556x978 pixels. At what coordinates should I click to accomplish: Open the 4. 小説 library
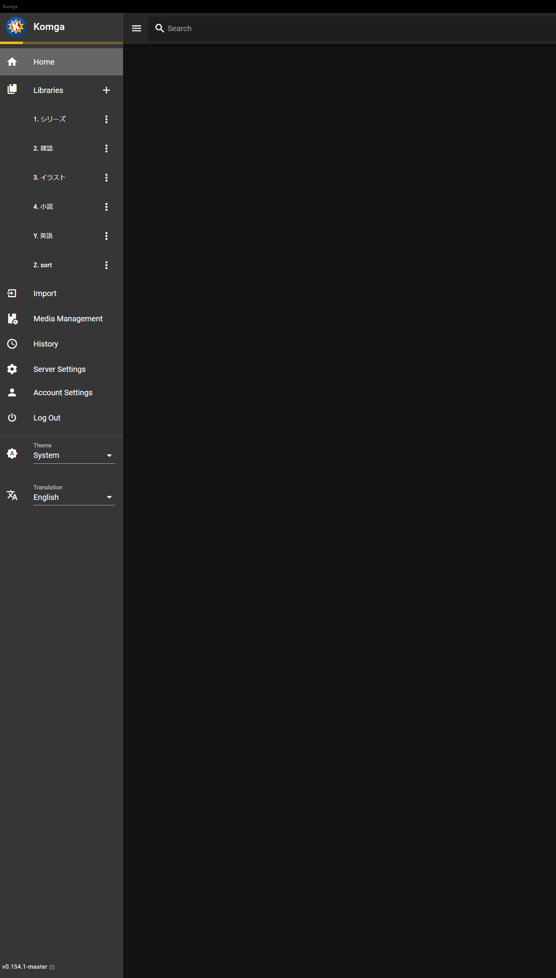(x=43, y=207)
